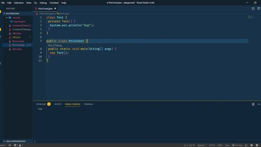The image size is (261, 147).
Task: Switch to the Output panel tab
Action: pyautogui.click(x=58, y=104)
